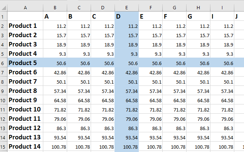
Task: Select the Product 14 cell
Action: click(25, 146)
